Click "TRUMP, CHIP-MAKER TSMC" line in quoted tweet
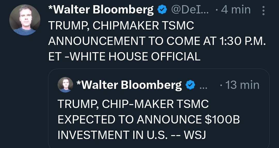This screenshot has width=279, height=148. [133, 104]
